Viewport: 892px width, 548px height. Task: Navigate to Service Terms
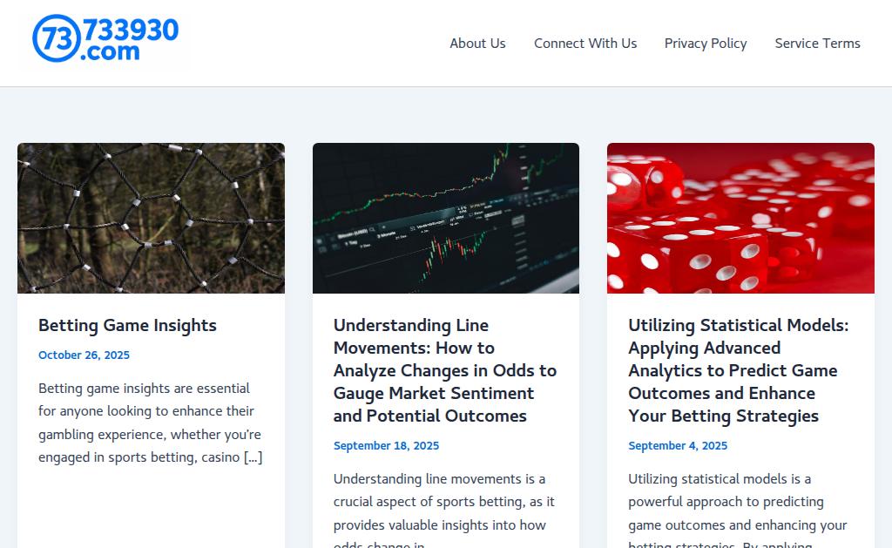point(817,44)
